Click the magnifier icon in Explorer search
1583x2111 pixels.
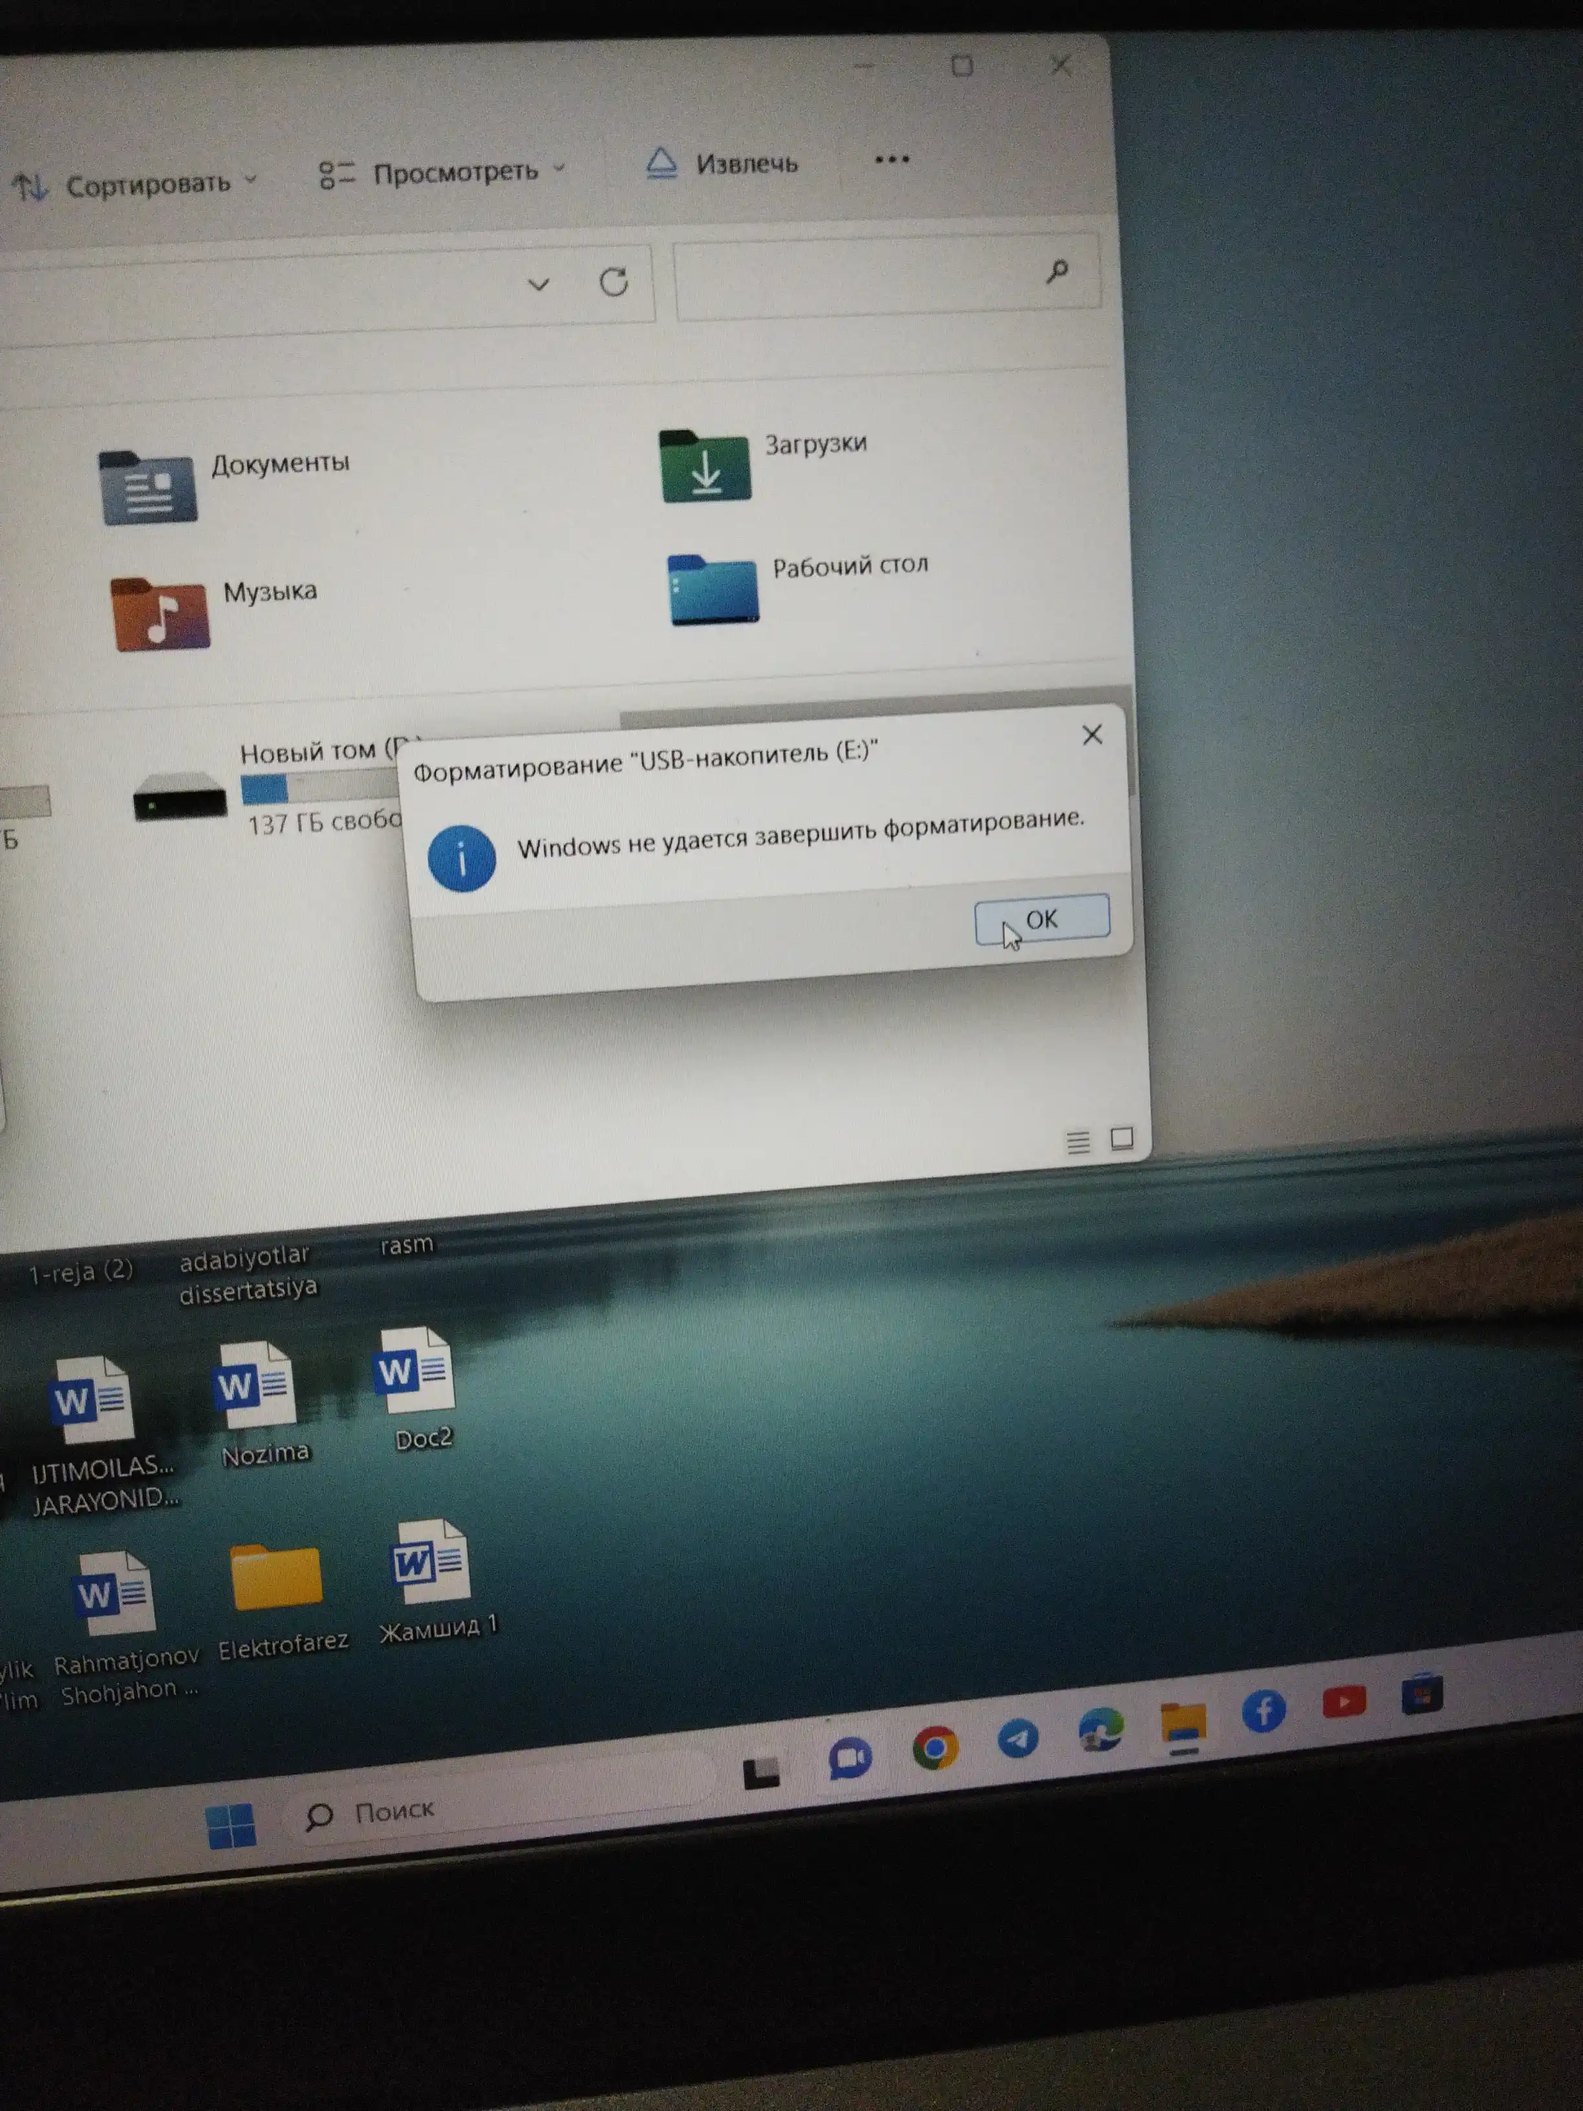click(1056, 272)
